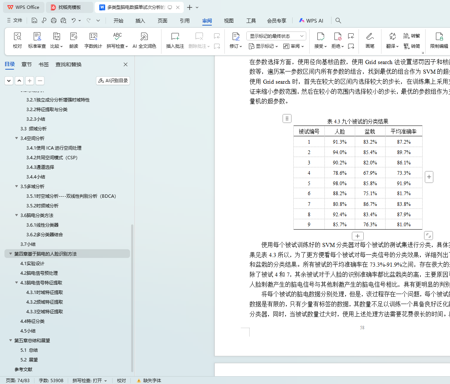Click the table move handle icon
The image size is (450, 384).
coord(287,118)
